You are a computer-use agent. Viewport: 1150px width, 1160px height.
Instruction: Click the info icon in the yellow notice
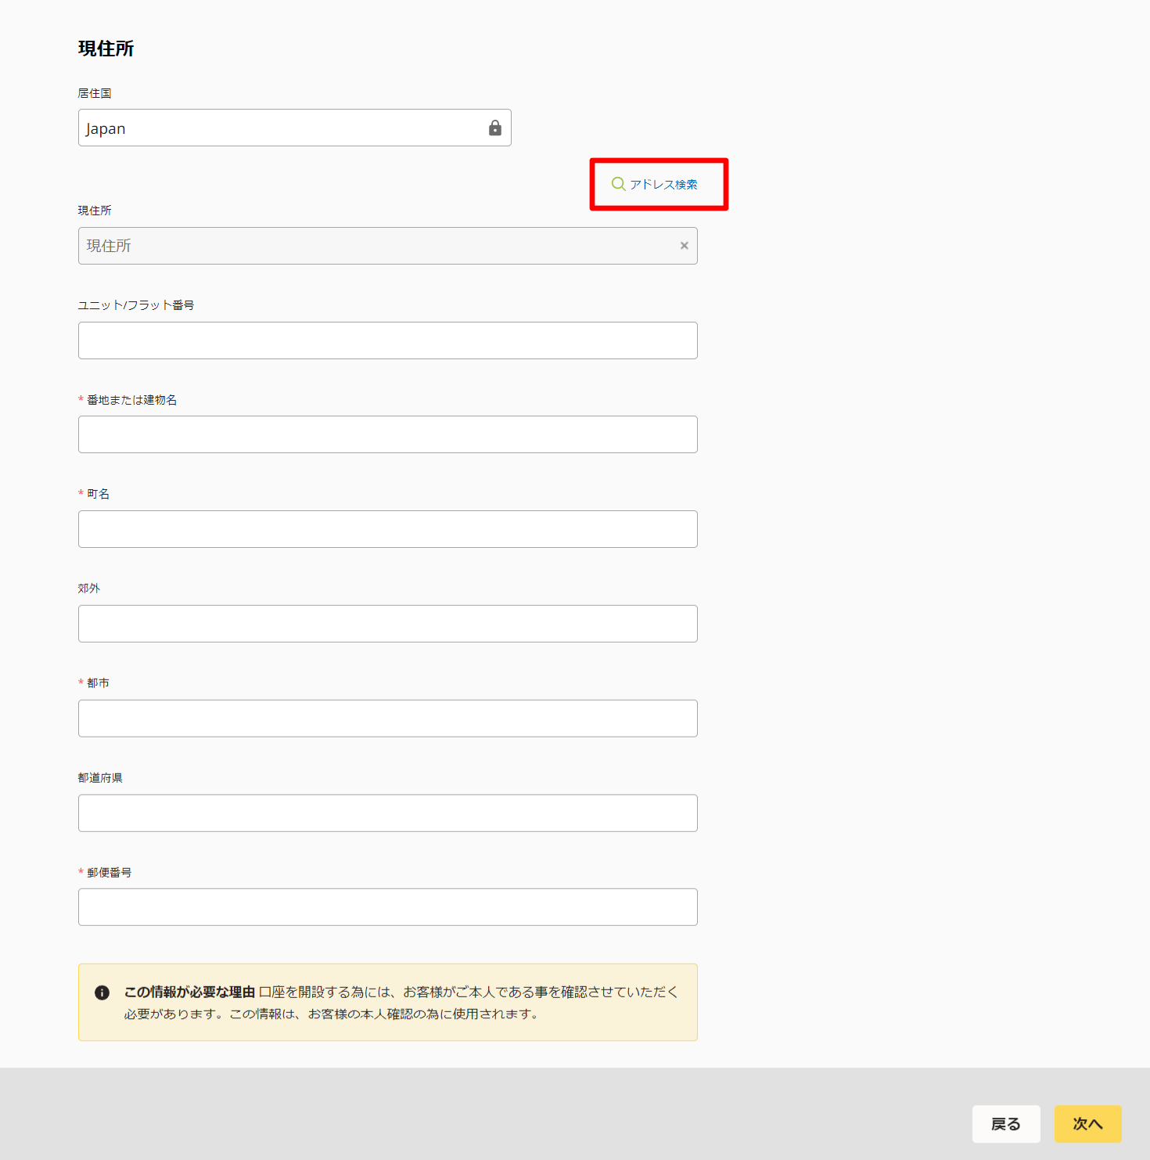pos(102,992)
